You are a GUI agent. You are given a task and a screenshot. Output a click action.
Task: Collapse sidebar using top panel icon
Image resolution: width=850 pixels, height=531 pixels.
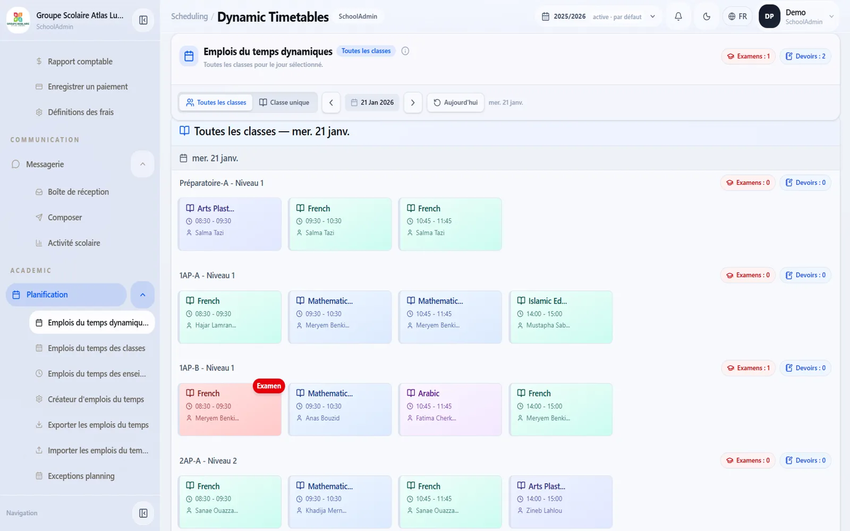click(143, 20)
